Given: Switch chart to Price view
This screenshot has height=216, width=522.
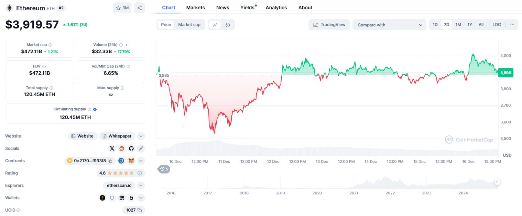Looking at the screenshot, I should tap(166, 25).
